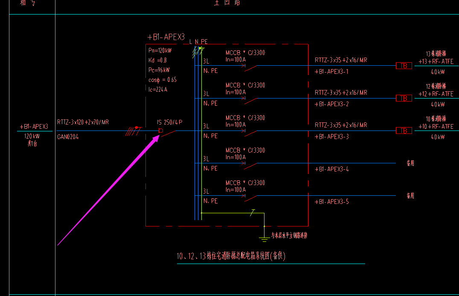Select breaker switch symbol on +B1-APEX3-1 circuit

(x=250, y=68)
